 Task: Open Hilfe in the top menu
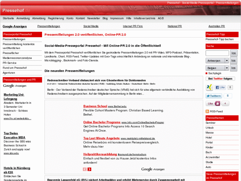pyautogui.click(x=129, y=18)
